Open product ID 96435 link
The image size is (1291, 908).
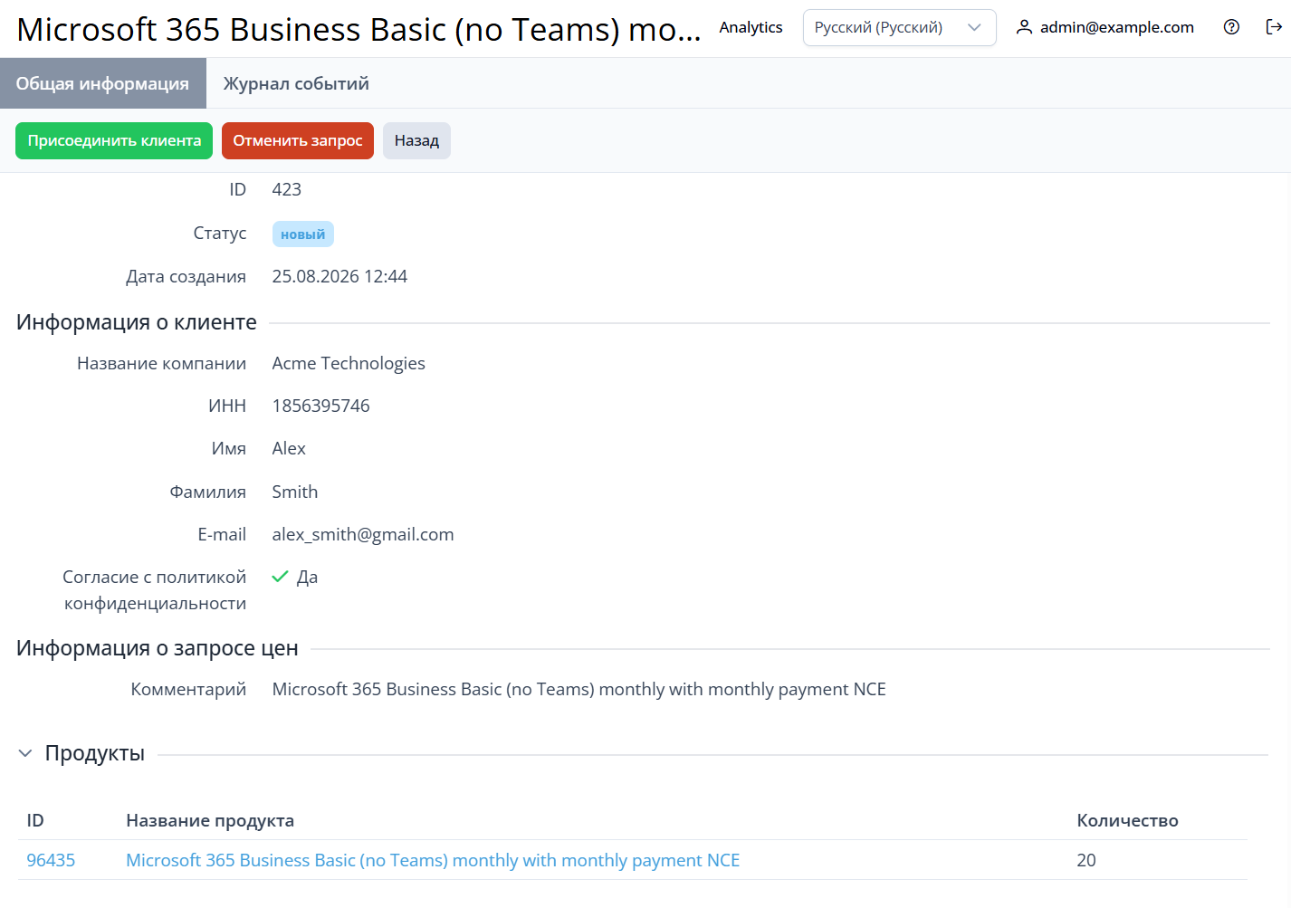coord(51,860)
